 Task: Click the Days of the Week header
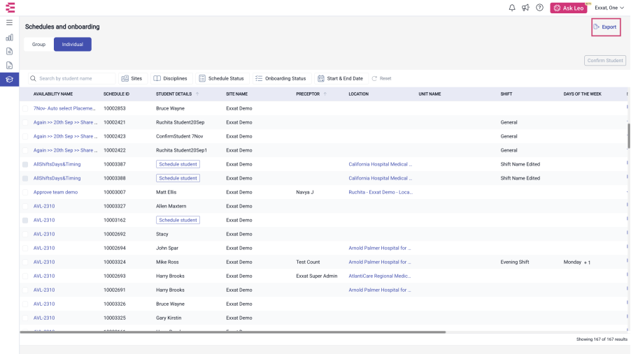pos(582,94)
